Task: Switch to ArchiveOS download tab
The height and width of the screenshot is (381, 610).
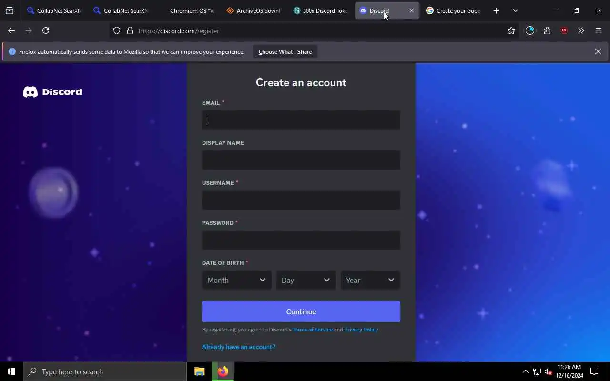Action: 254,10
